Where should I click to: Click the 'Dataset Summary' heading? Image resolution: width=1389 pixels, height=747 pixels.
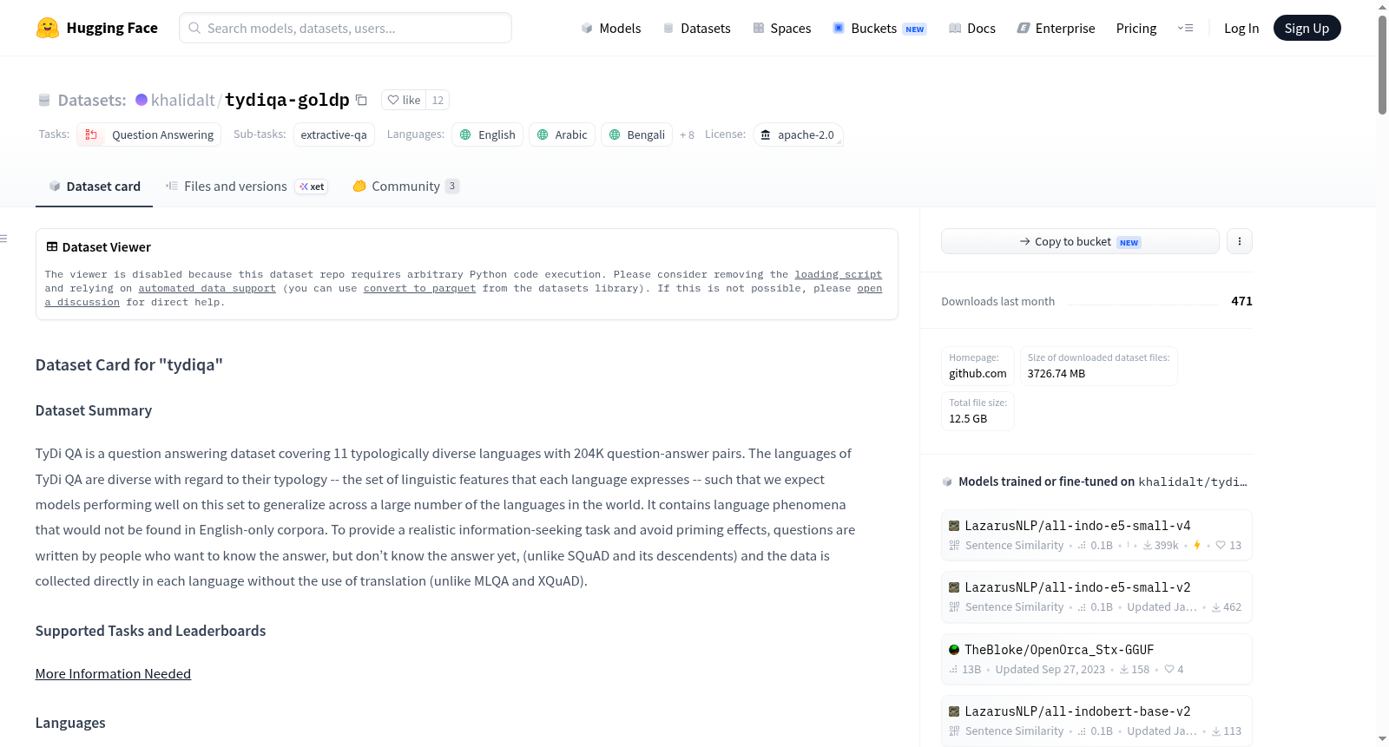(94, 410)
